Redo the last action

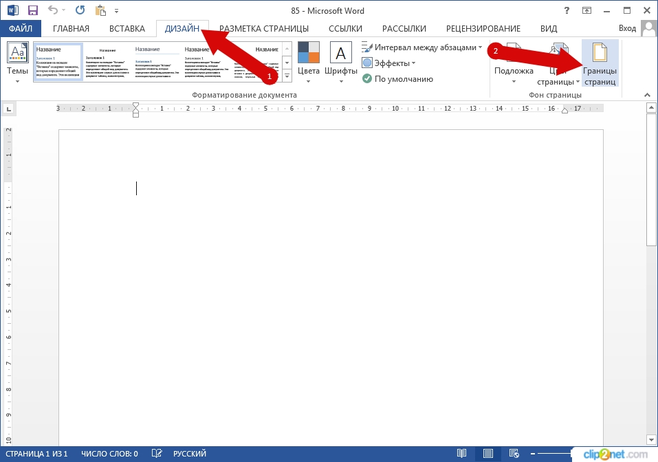pos(80,10)
